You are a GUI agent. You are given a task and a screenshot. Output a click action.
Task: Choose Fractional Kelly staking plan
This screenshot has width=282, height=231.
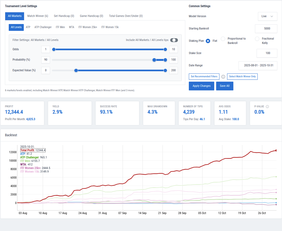pos(257,39)
